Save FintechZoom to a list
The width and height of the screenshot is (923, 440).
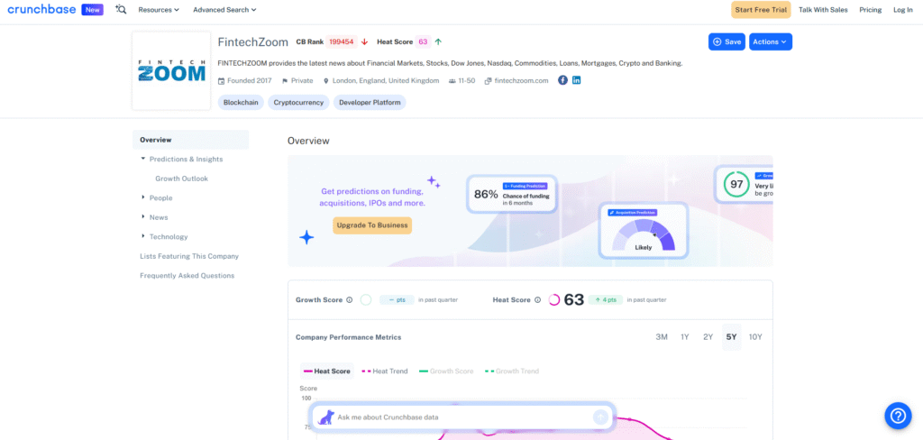[x=727, y=41]
